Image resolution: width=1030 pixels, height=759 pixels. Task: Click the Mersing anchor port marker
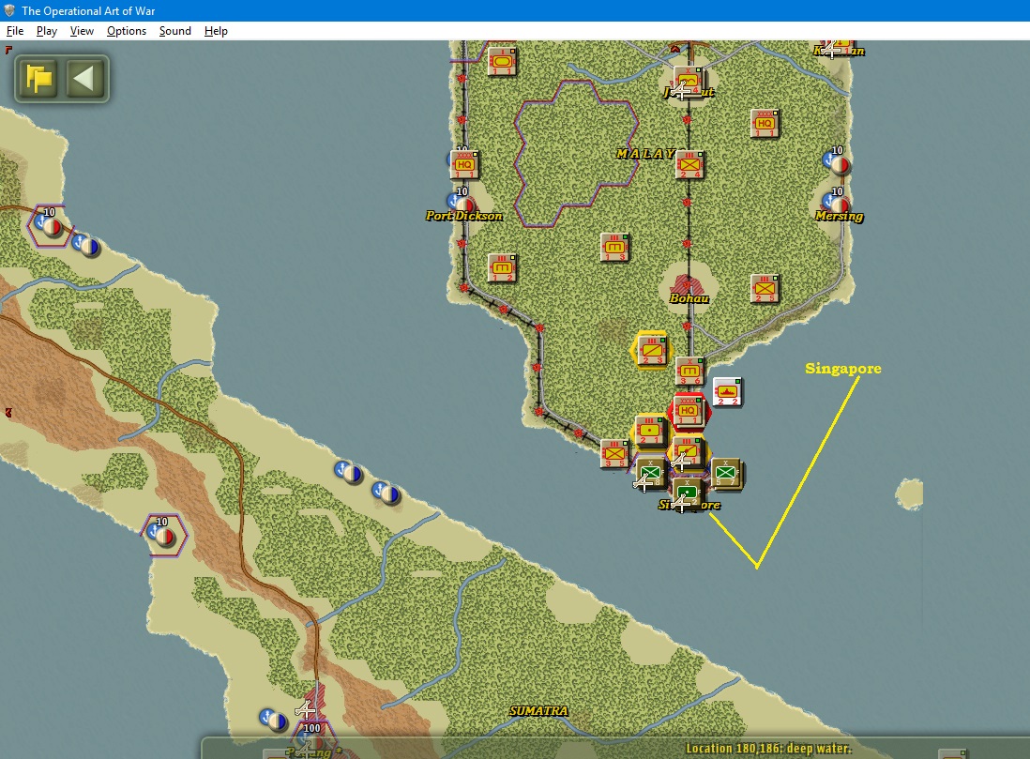click(836, 201)
